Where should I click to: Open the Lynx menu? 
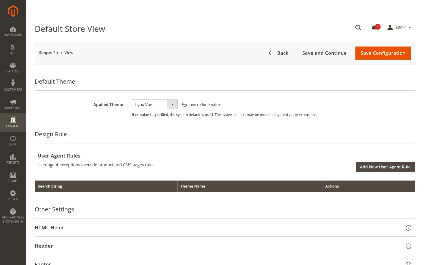13,141
